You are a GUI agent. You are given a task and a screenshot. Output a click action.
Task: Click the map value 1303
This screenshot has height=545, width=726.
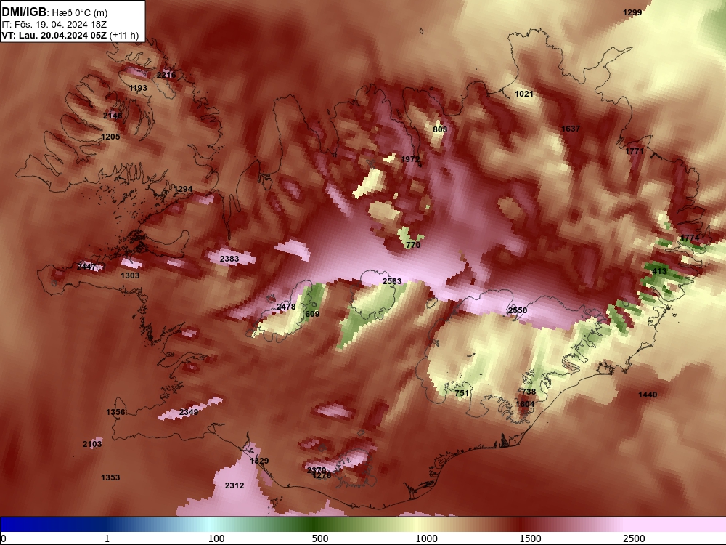pos(130,275)
